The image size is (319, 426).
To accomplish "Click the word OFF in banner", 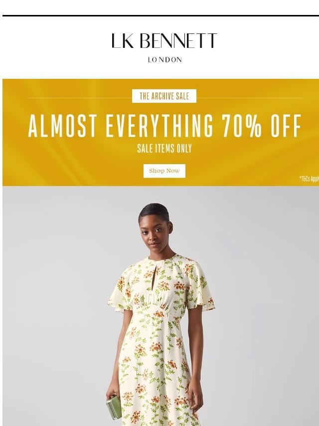I will [286, 126].
